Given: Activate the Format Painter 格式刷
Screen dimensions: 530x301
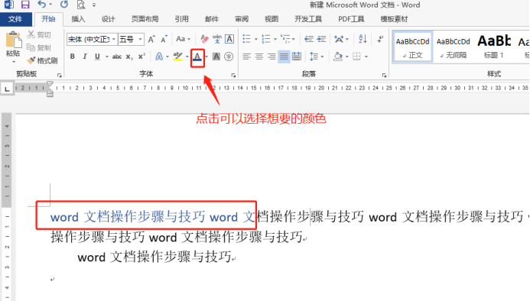Looking at the screenshot, I should coord(43,60).
